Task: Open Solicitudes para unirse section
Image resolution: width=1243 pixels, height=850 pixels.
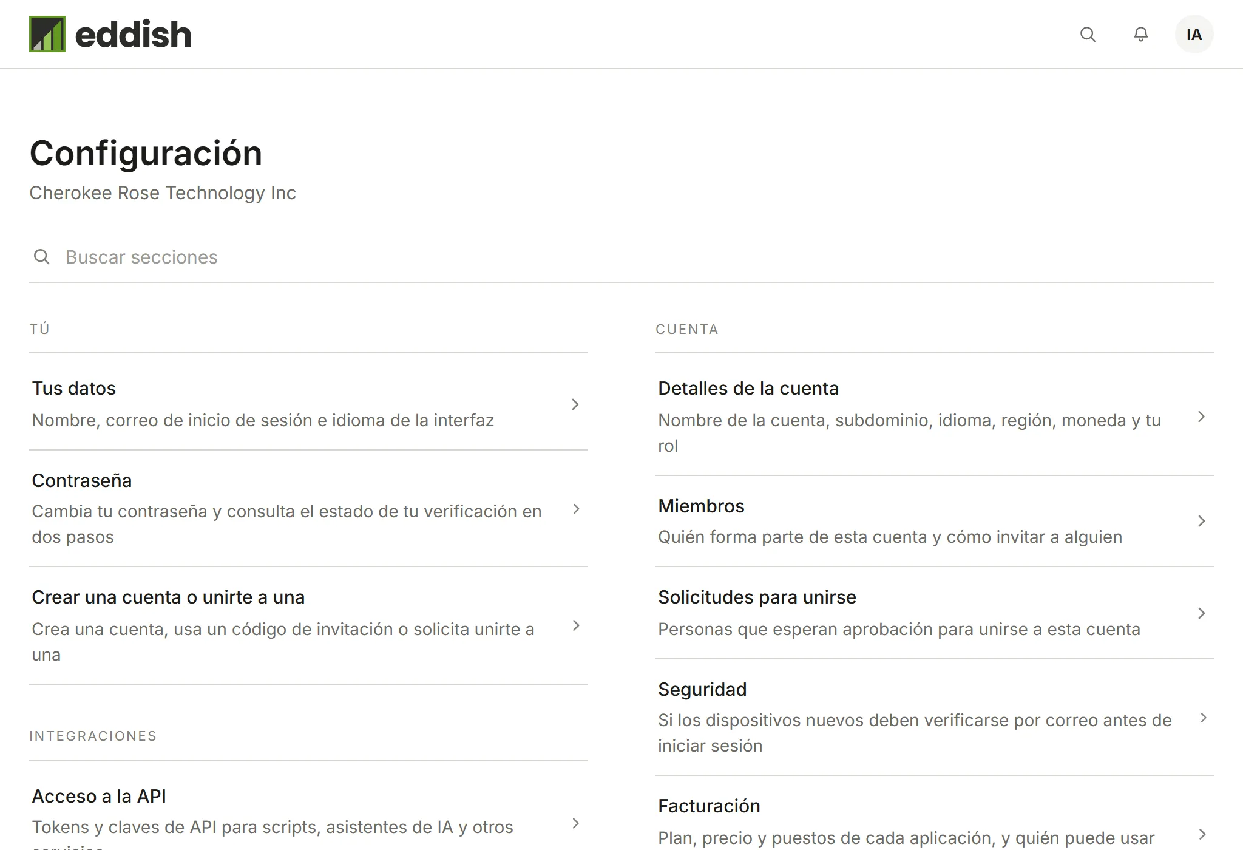Action: (935, 613)
